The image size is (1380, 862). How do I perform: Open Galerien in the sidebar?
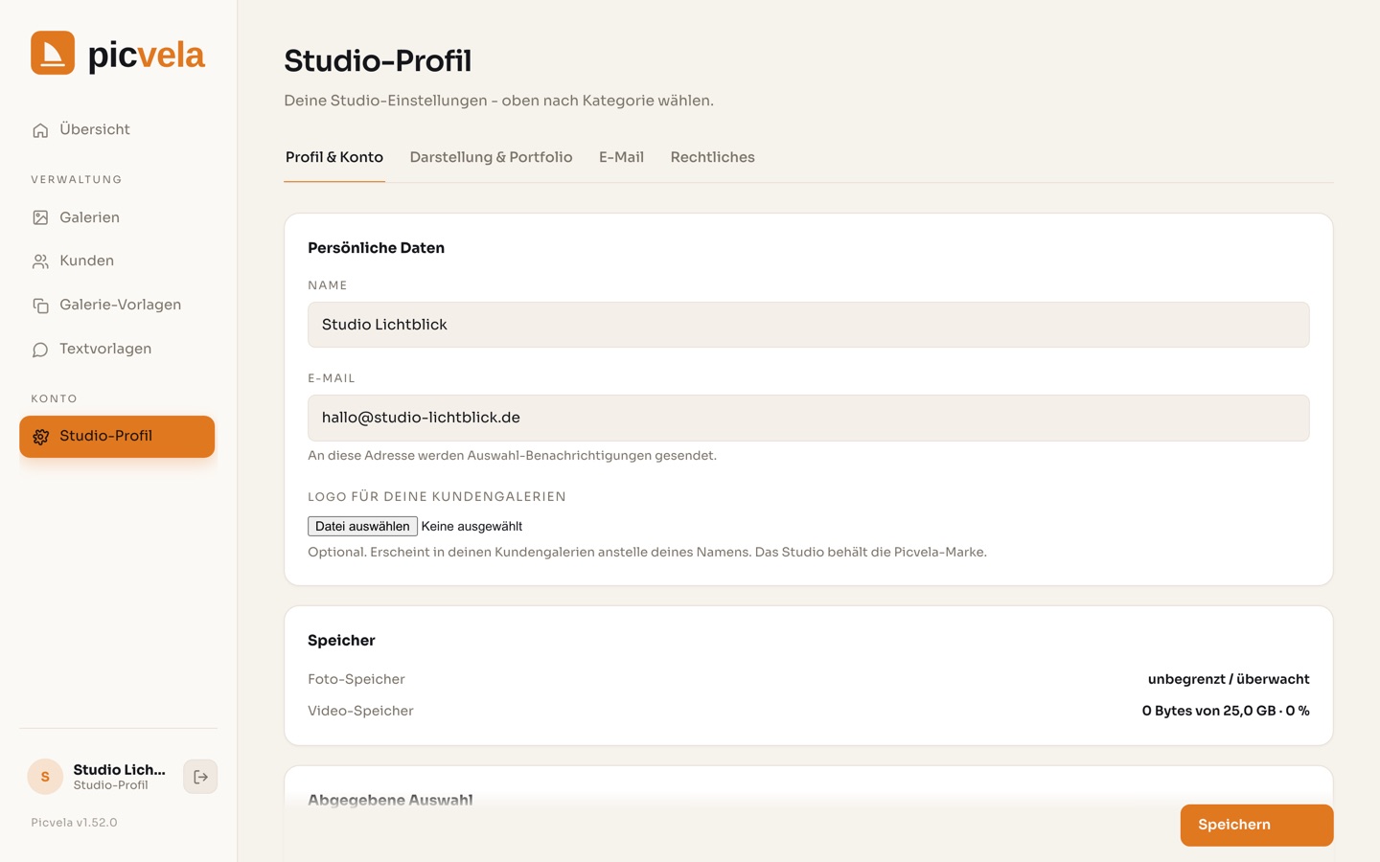(117, 217)
